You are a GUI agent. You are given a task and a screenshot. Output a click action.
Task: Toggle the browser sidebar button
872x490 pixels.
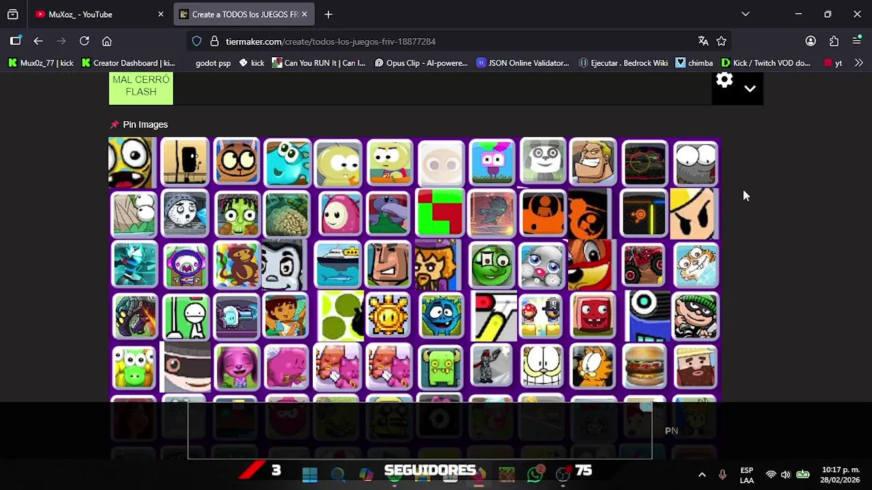click(15, 41)
